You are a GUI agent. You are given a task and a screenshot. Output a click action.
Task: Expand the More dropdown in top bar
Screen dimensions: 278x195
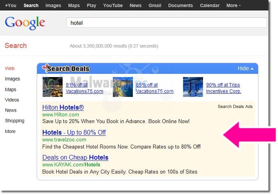click(233, 6)
